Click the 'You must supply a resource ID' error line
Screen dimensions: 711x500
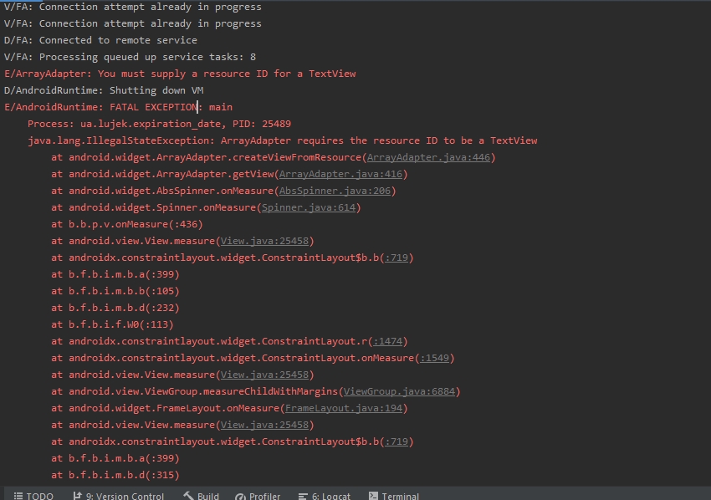click(x=180, y=74)
